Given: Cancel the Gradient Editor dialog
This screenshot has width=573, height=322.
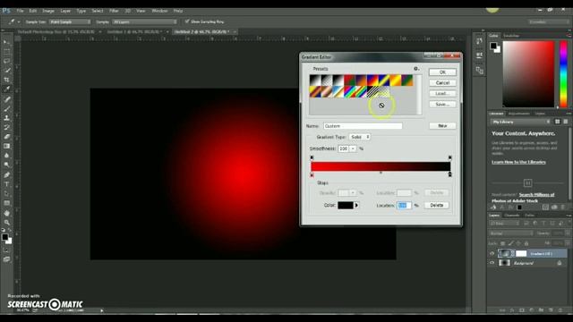Looking at the screenshot, I should pos(442,83).
